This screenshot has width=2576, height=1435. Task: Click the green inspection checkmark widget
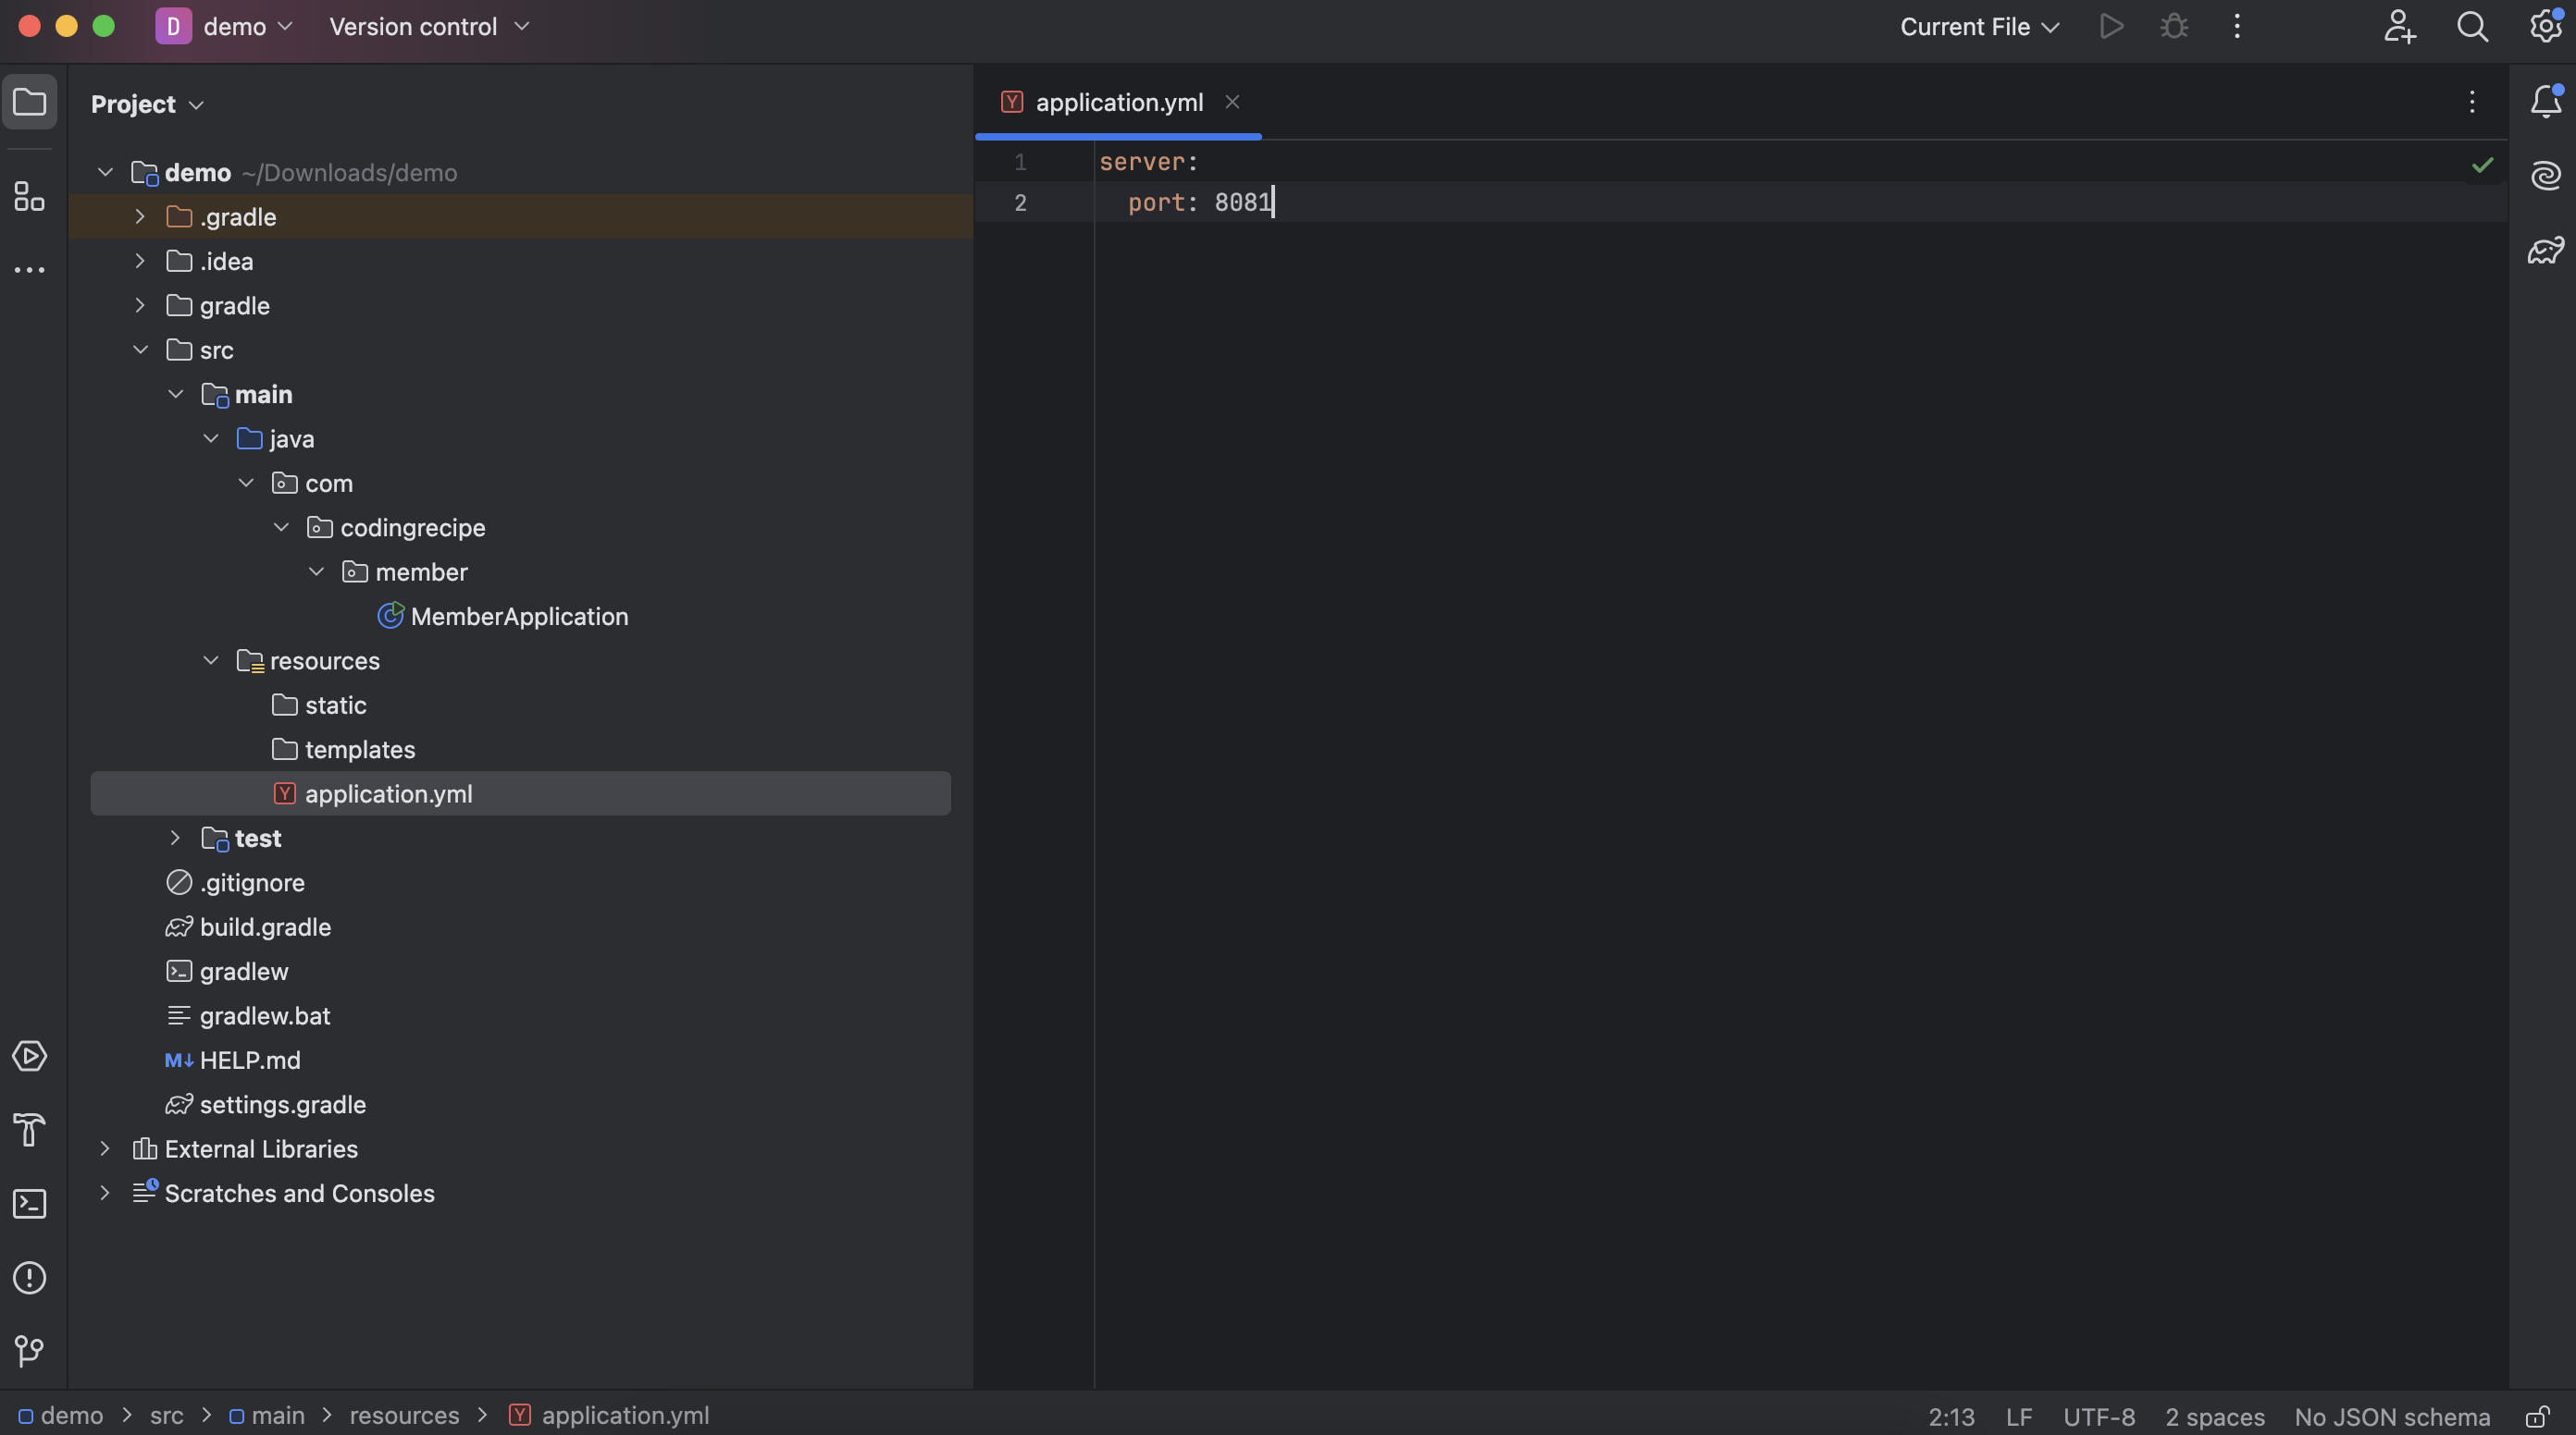point(2482,165)
